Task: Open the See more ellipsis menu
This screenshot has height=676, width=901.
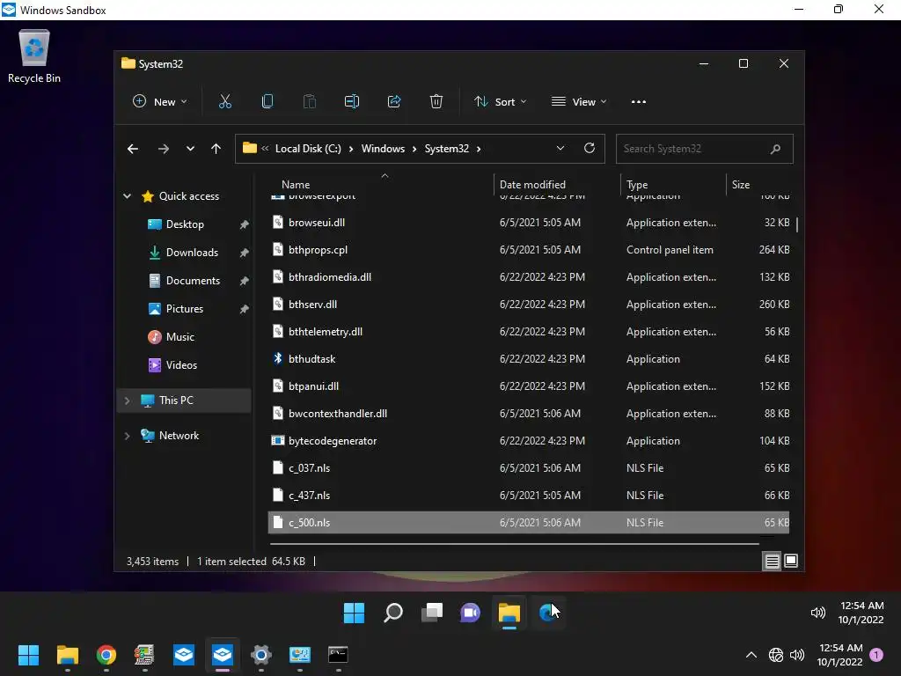Action: tap(639, 102)
